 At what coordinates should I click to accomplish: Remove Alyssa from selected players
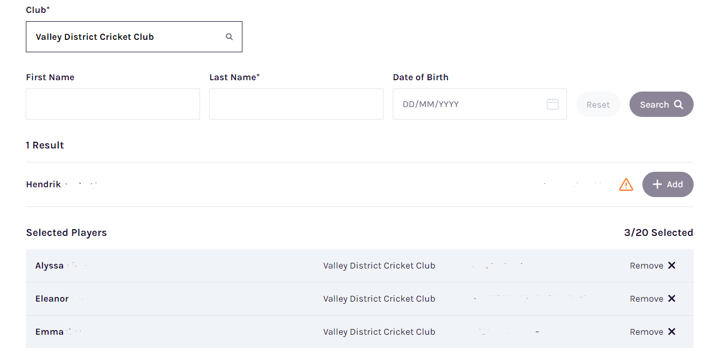click(652, 265)
